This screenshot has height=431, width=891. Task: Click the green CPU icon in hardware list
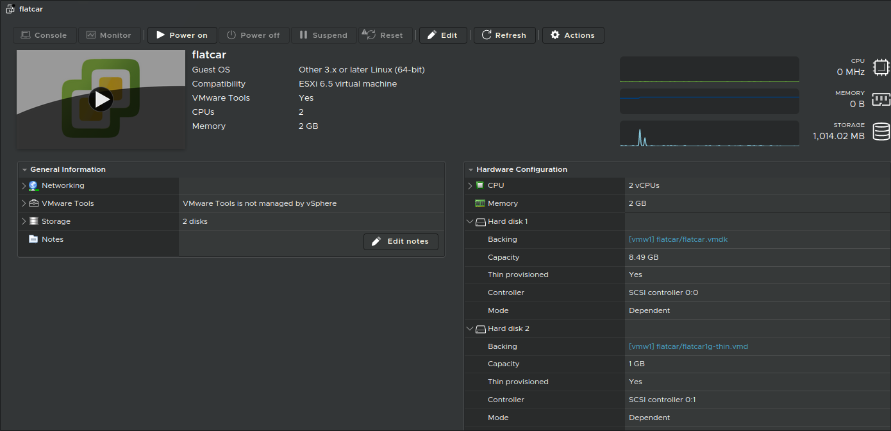pos(480,185)
